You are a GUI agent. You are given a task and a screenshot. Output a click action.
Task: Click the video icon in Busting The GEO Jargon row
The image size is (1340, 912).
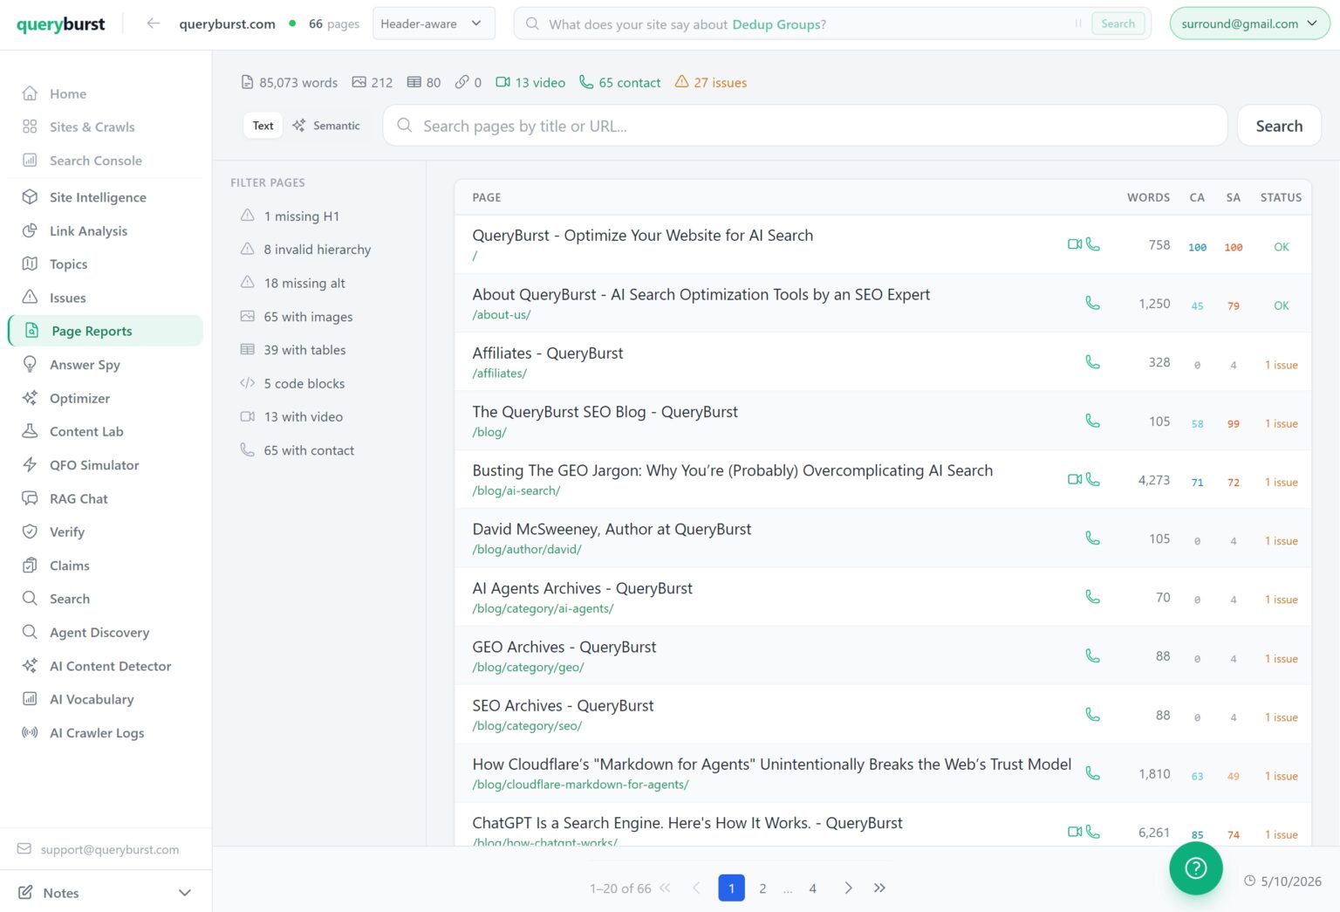(1075, 479)
